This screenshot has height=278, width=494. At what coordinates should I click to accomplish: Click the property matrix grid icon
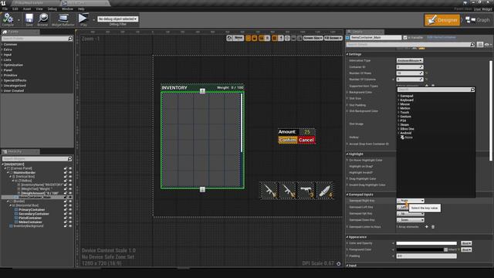[480, 45]
